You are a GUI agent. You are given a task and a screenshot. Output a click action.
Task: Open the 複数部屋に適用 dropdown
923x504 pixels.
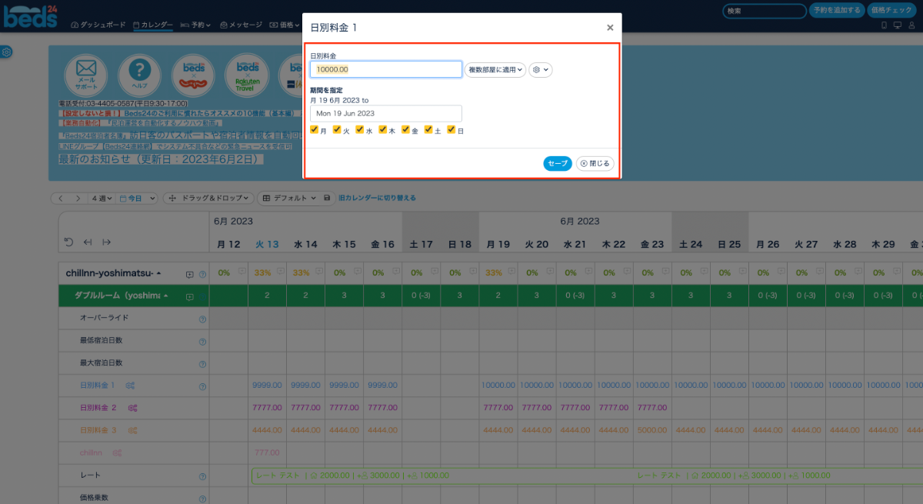[x=495, y=70]
